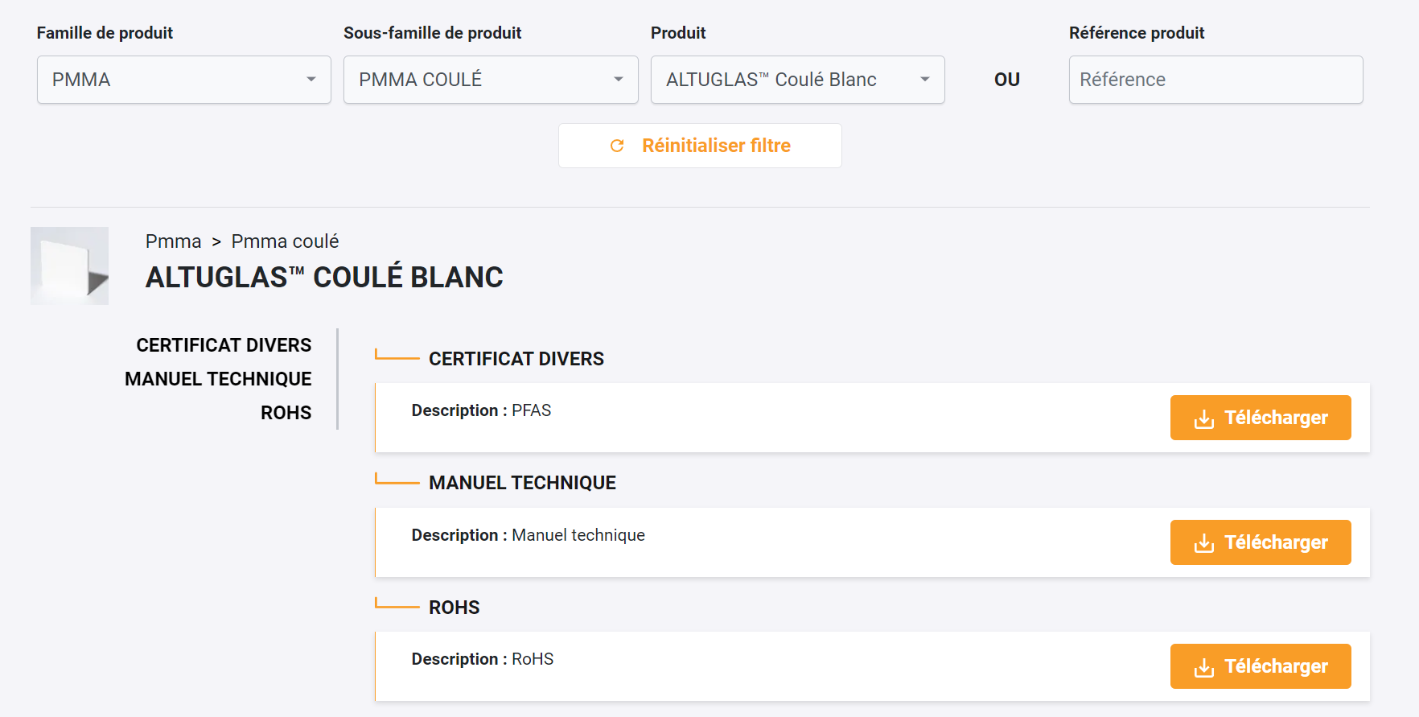Click the Pmma breadcrumb link
The height and width of the screenshot is (717, 1419).
pos(173,241)
